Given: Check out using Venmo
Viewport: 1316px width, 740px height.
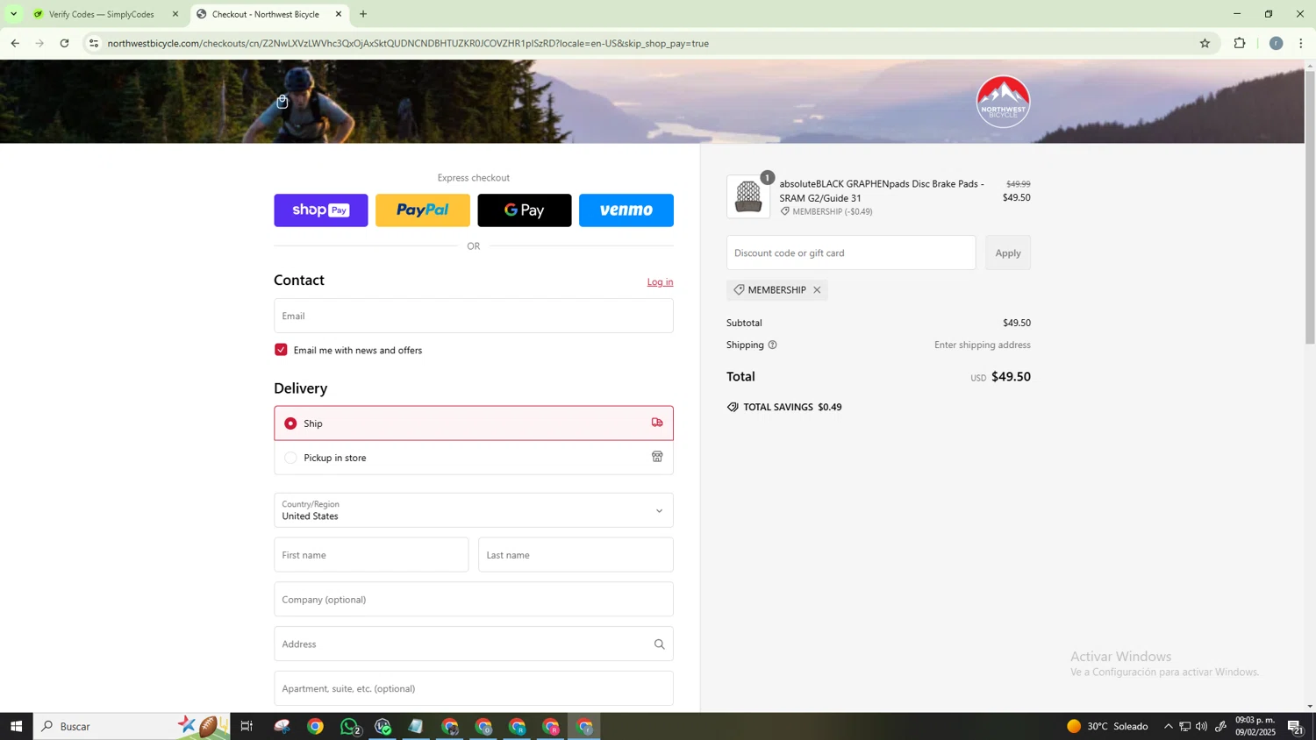Looking at the screenshot, I should 626,210.
